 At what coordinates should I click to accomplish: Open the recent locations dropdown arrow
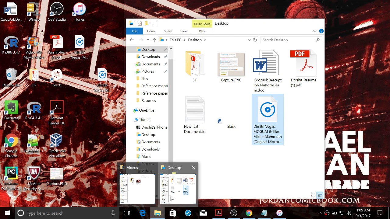[148, 40]
